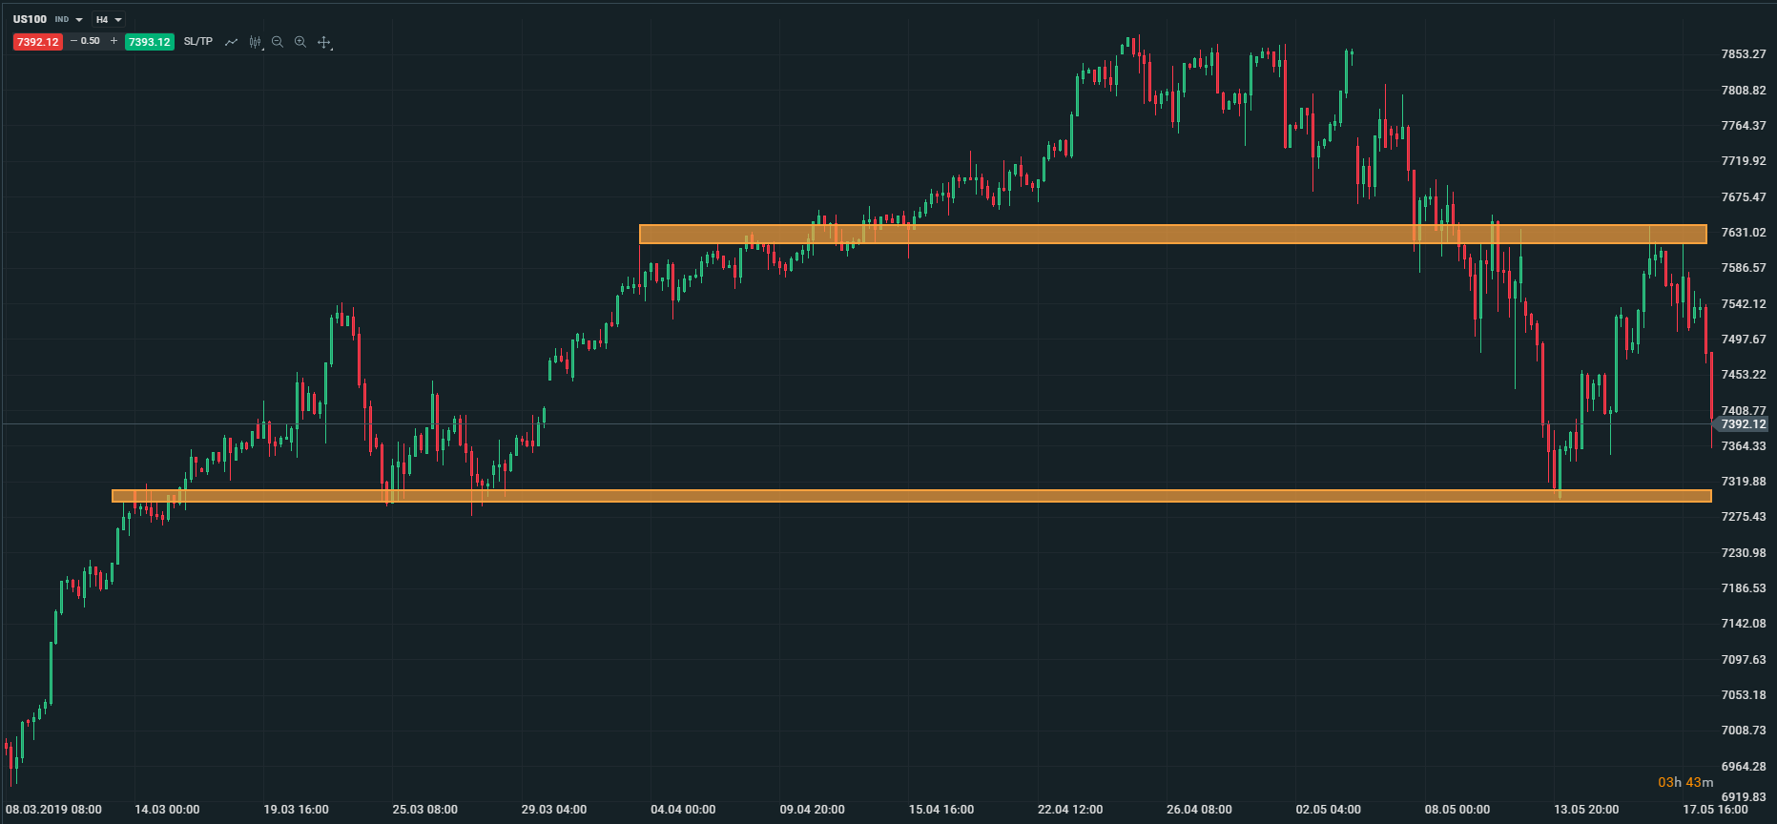This screenshot has width=1777, height=824.
Task: Click time axis label 26.04 08:00
Action: coord(1199,810)
